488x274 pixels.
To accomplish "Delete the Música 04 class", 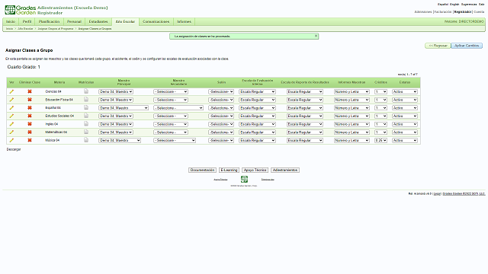I will coord(30,140).
